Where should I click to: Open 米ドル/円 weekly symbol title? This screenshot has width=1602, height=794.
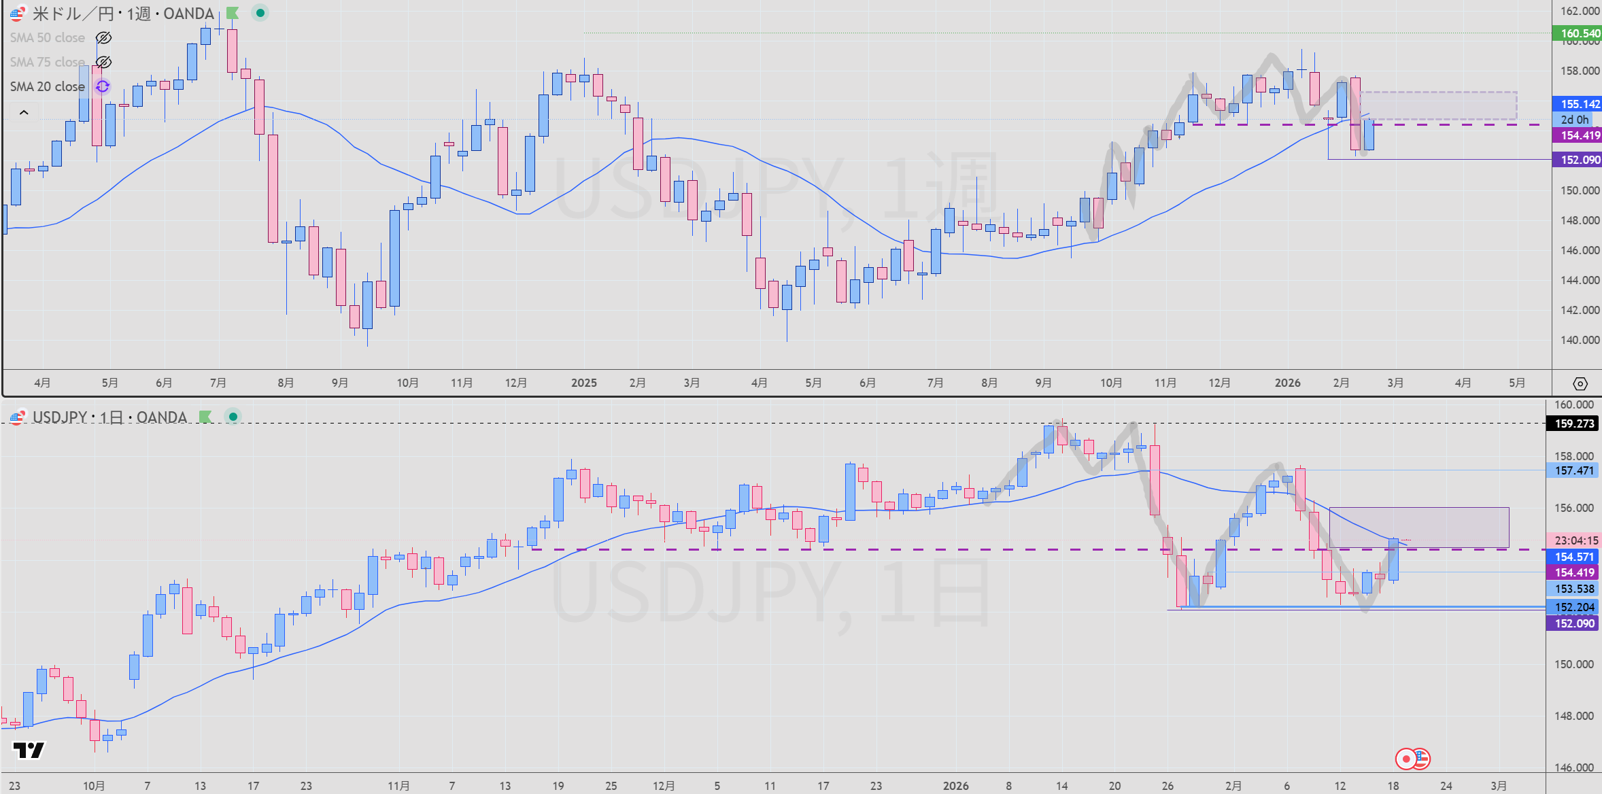click(x=122, y=14)
